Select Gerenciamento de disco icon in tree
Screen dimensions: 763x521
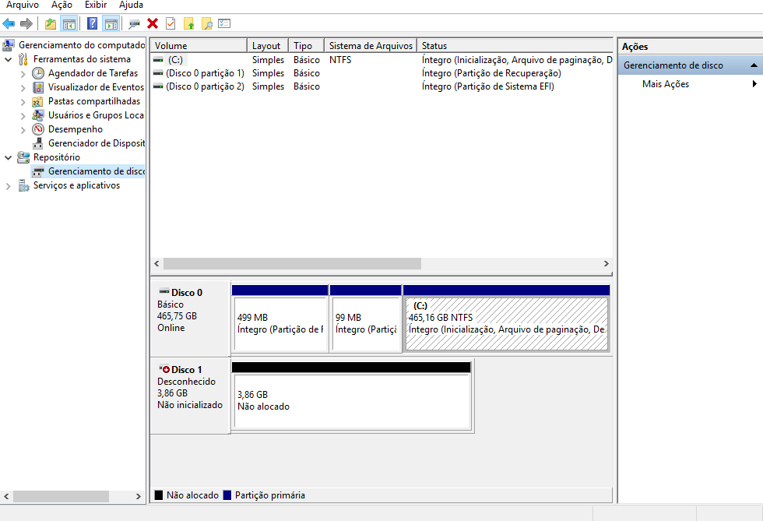click(x=38, y=171)
